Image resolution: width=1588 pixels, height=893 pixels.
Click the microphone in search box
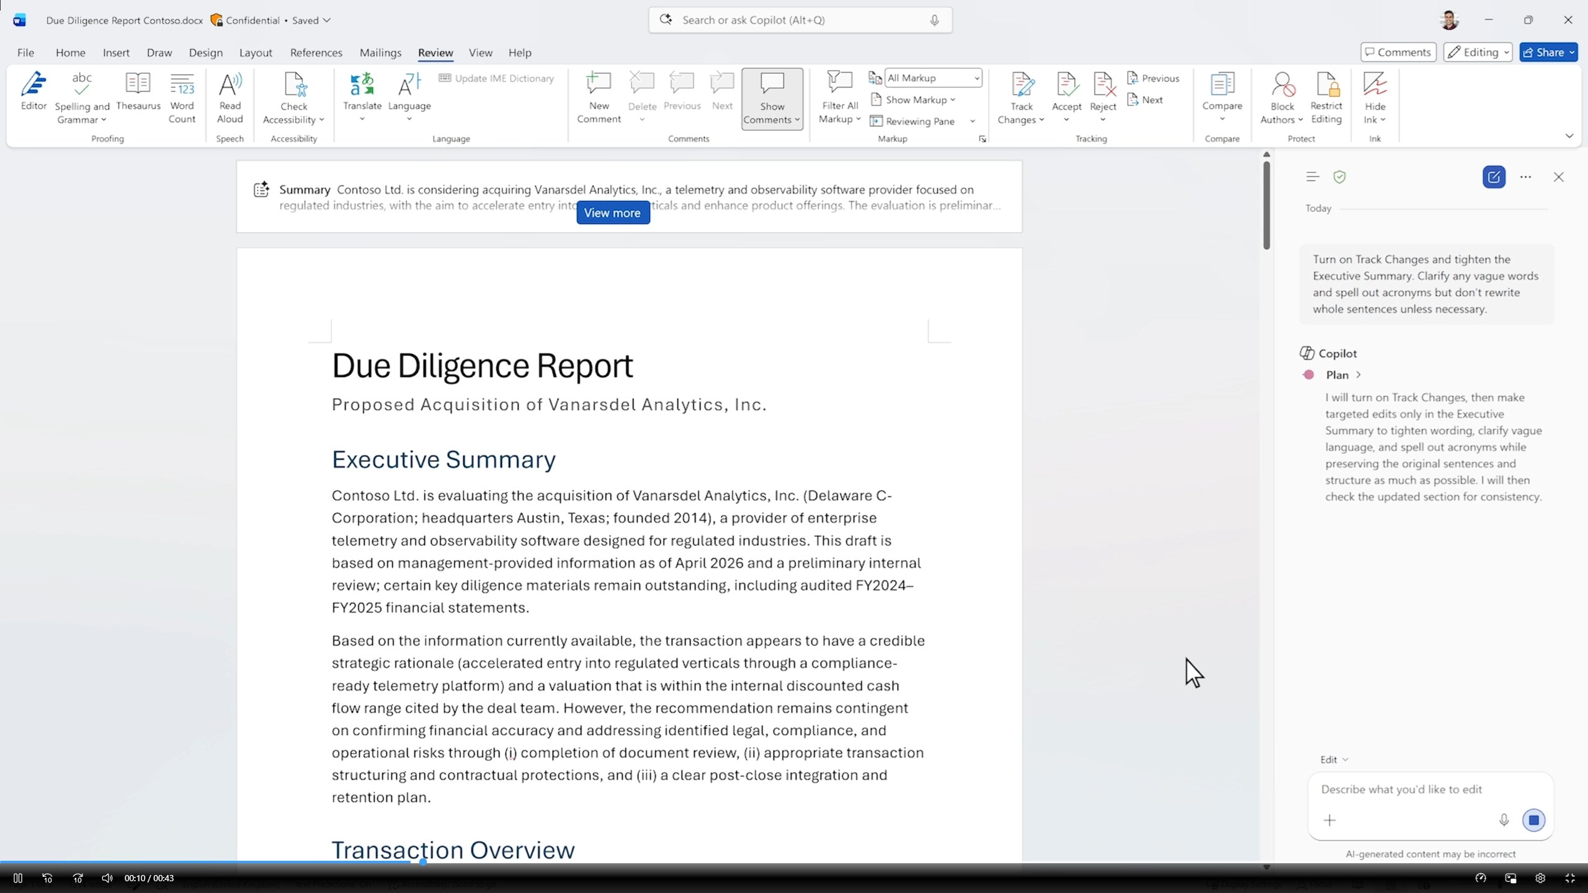coord(934,20)
